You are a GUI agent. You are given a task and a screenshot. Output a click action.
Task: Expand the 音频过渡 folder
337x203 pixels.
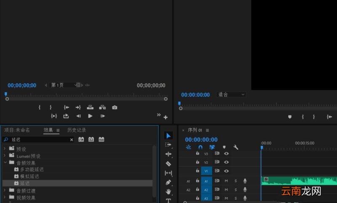point(5,190)
